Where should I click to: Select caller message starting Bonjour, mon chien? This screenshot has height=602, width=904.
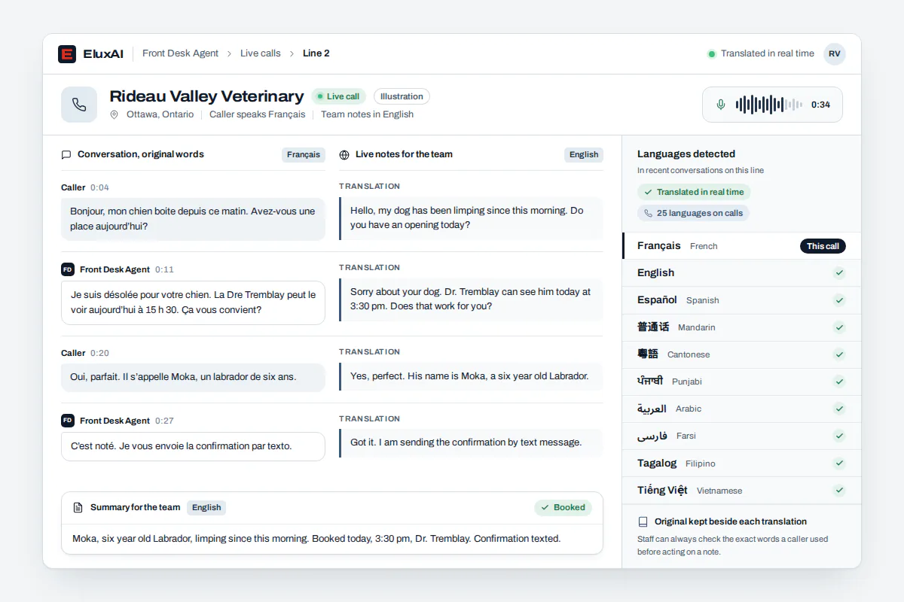(x=193, y=219)
